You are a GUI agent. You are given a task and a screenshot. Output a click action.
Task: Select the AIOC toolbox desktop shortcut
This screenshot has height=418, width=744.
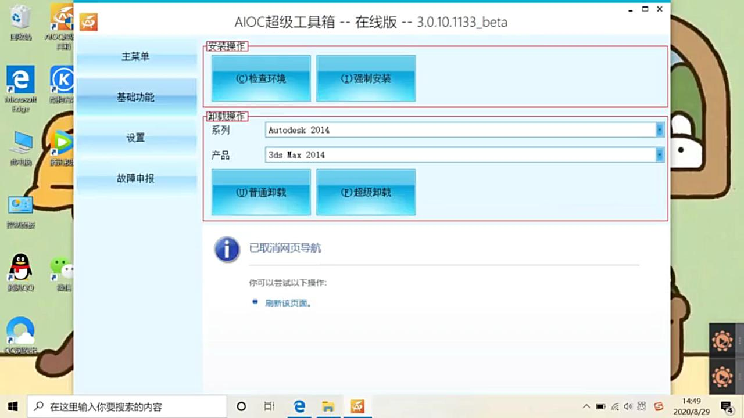(x=62, y=26)
